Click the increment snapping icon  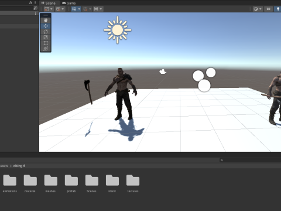[96, 9]
